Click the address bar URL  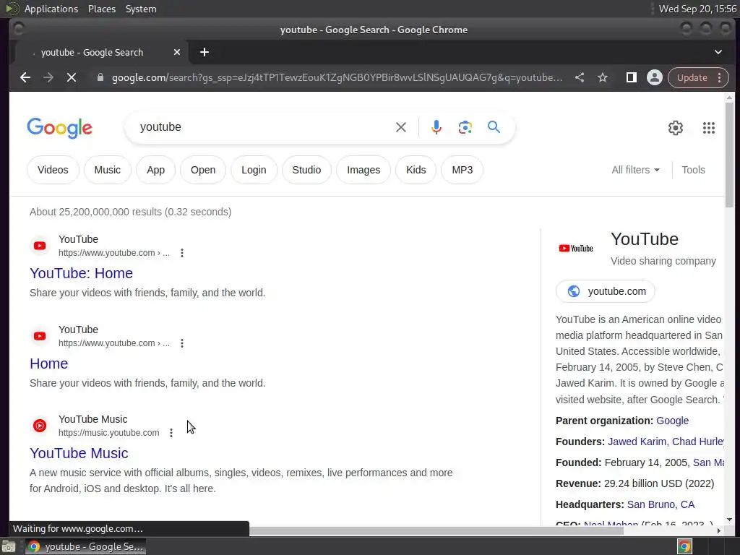pyautogui.click(x=337, y=77)
